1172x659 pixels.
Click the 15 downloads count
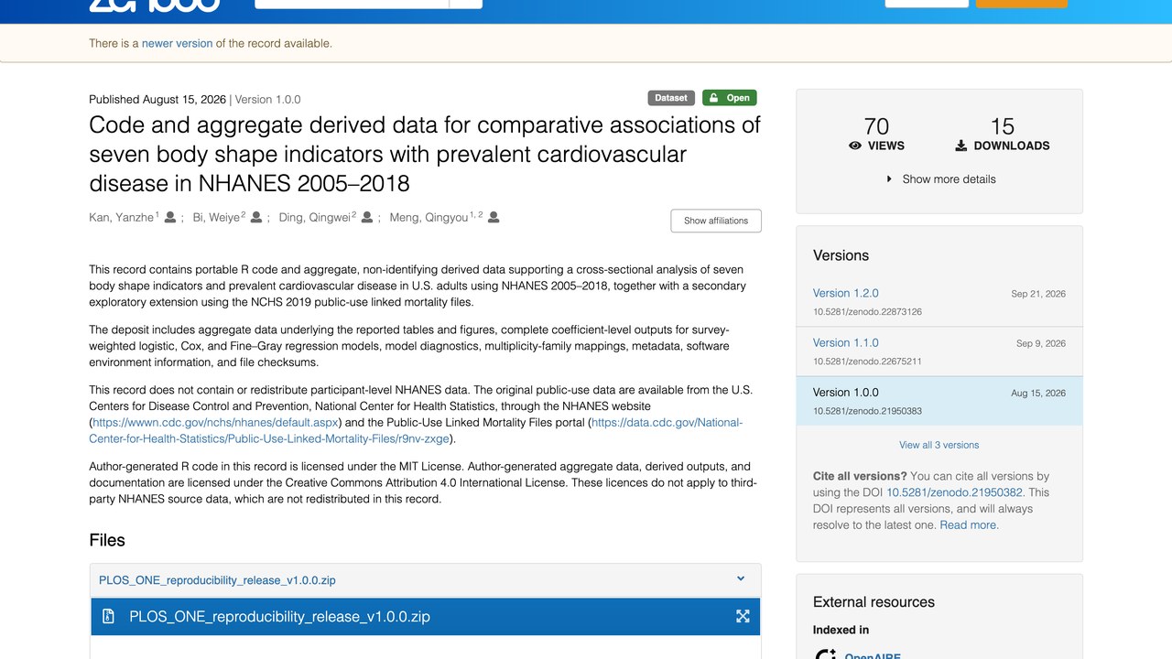[x=1003, y=126]
